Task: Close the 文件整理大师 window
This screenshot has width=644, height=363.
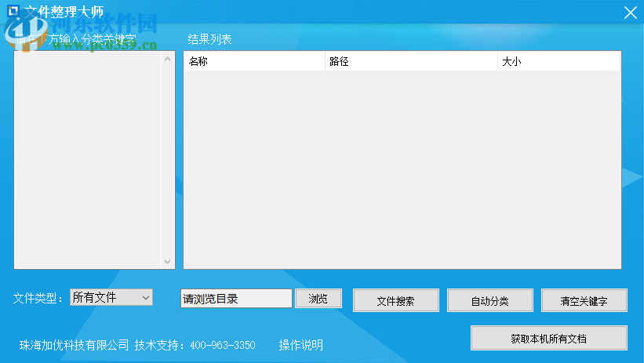Action: click(630, 13)
